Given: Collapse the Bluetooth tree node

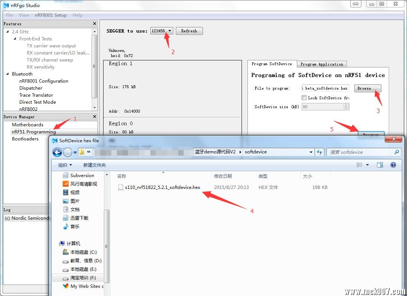Looking at the screenshot, I should [7, 74].
